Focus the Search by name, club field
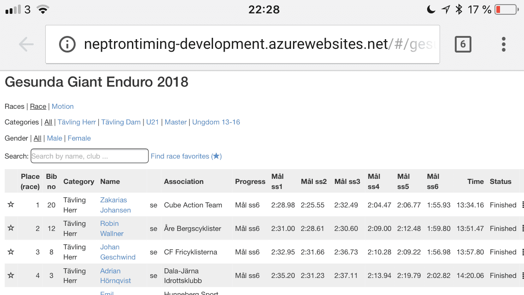524x295 pixels. pos(89,156)
